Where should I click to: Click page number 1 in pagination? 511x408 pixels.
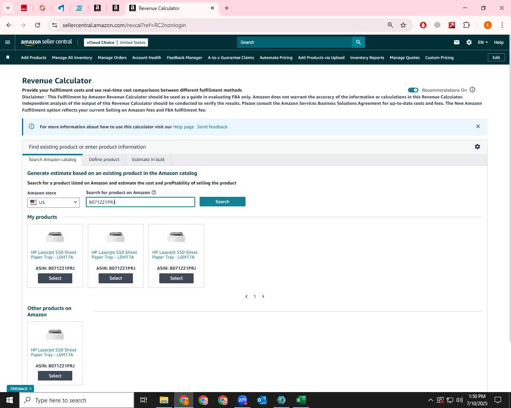point(255,296)
